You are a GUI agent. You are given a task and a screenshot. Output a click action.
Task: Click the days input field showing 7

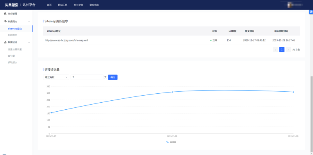pos(87,77)
